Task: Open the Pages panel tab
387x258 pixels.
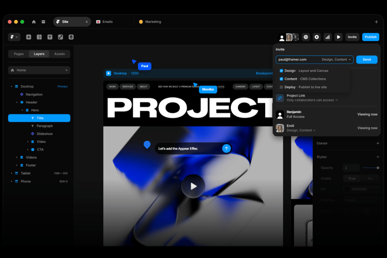Action: click(19, 54)
